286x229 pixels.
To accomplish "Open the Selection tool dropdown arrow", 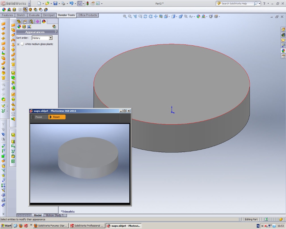I will coord(83,4).
